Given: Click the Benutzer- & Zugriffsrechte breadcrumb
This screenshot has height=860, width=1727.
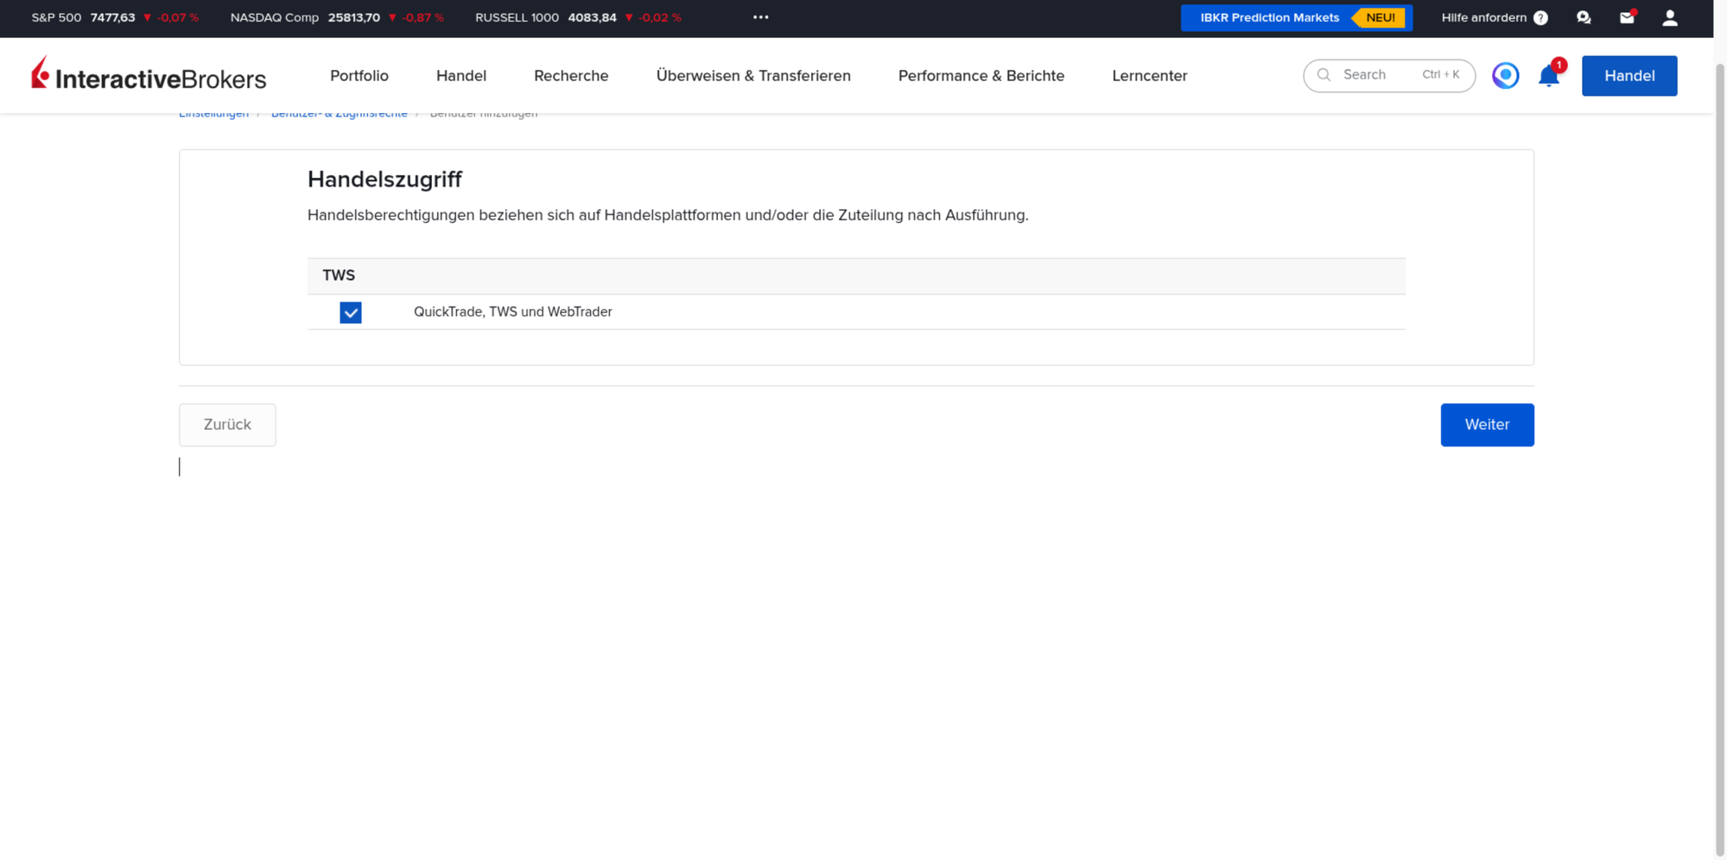Looking at the screenshot, I should coord(339,114).
